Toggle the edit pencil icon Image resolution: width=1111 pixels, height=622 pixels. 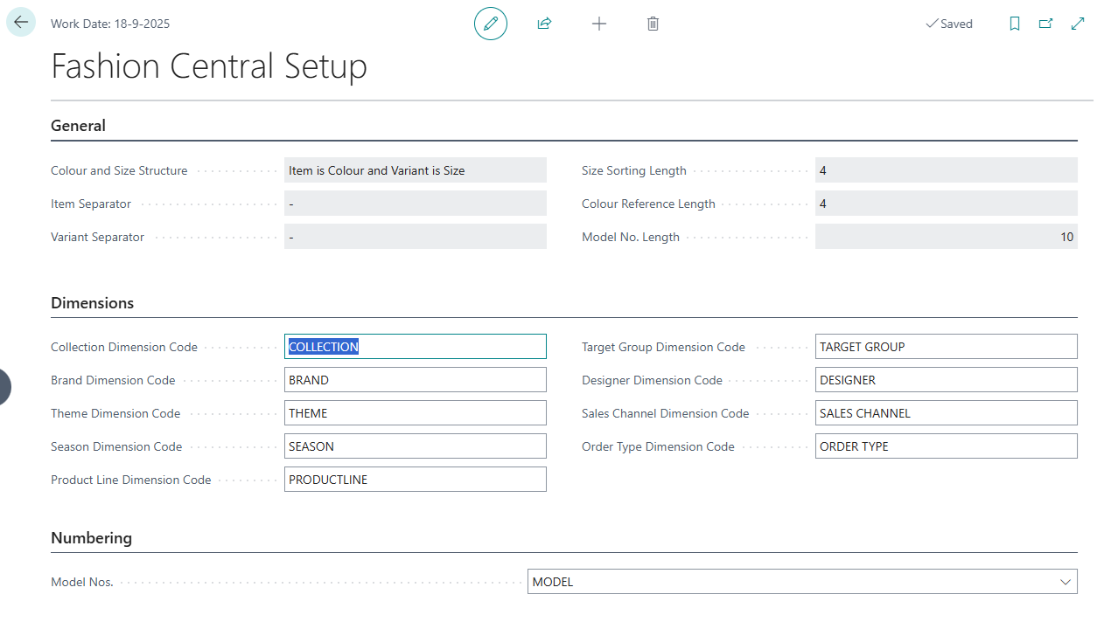pyautogui.click(x=491, y=24)
